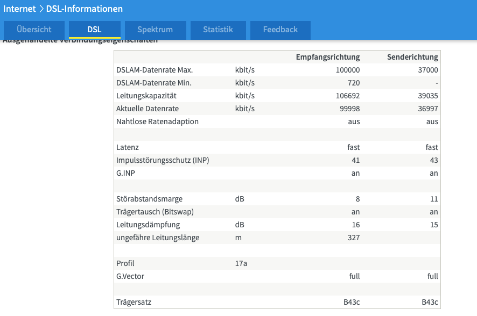
Task: Open the Statistik tab
Action: click(218, 30)
